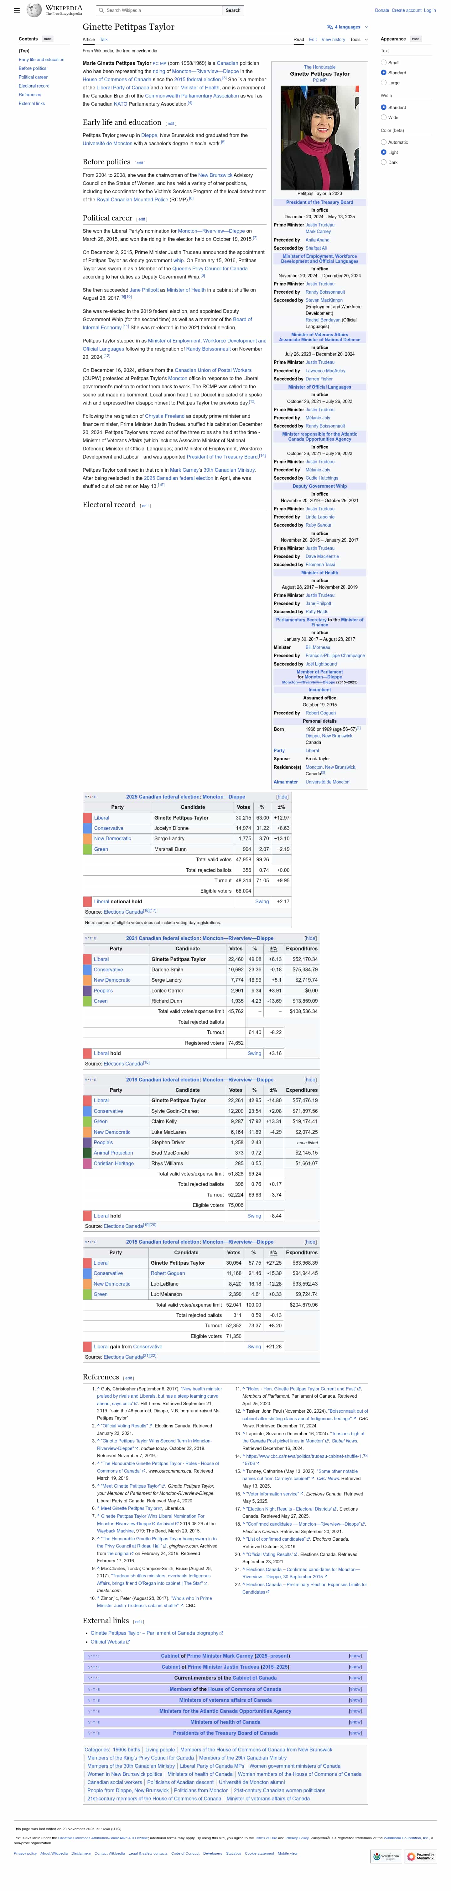Open Anita Anand link in infobox
This screenshot has height=1891, width=451.
pyautogui.click(x=318, y=240)
